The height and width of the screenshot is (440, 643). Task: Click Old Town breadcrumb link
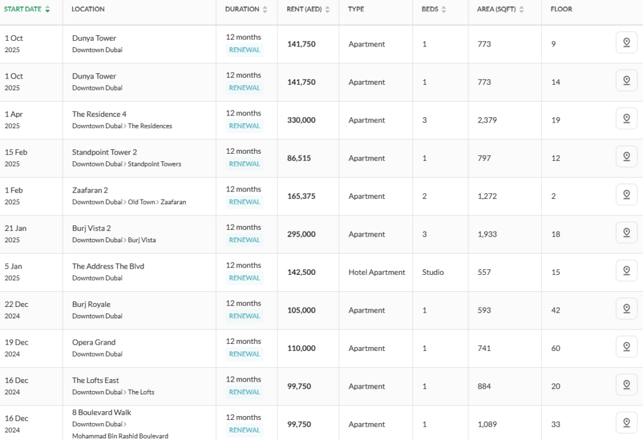click(x=141, y=202)
